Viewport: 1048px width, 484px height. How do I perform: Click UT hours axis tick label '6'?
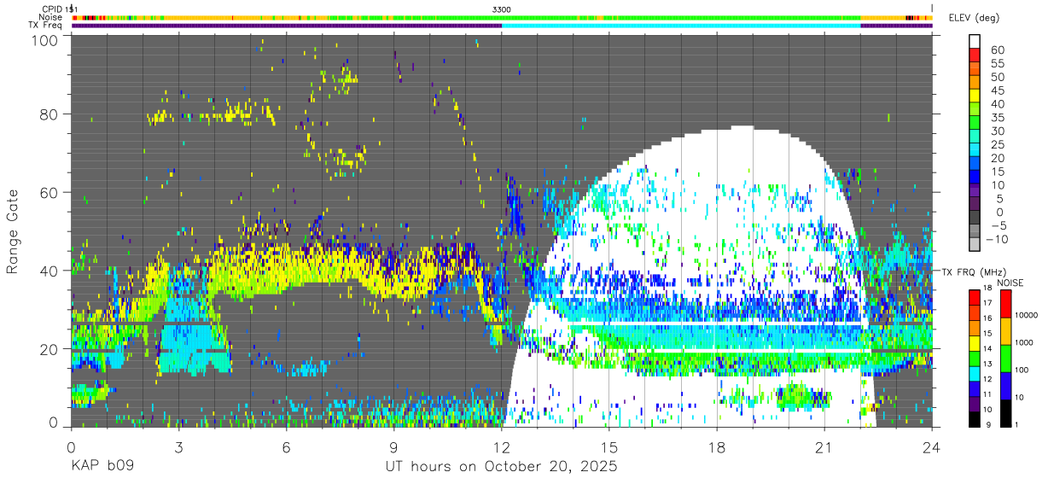pyautogui.click(x=286, y=446)
